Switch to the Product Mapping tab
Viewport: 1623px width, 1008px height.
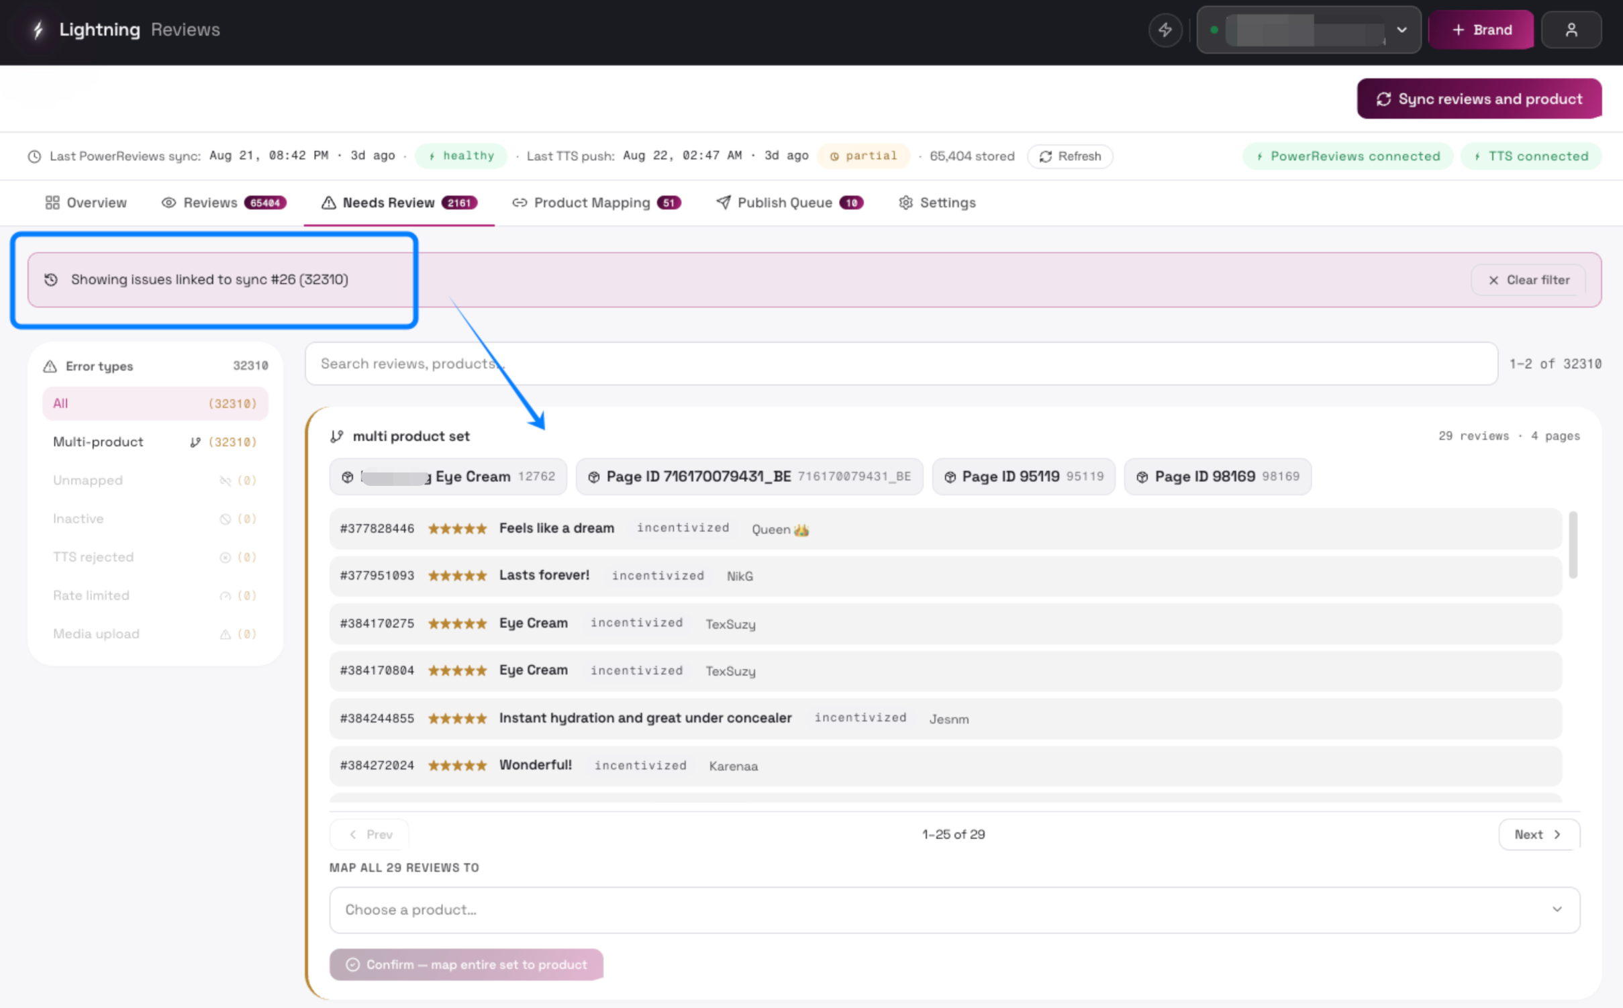click(597, 203)
